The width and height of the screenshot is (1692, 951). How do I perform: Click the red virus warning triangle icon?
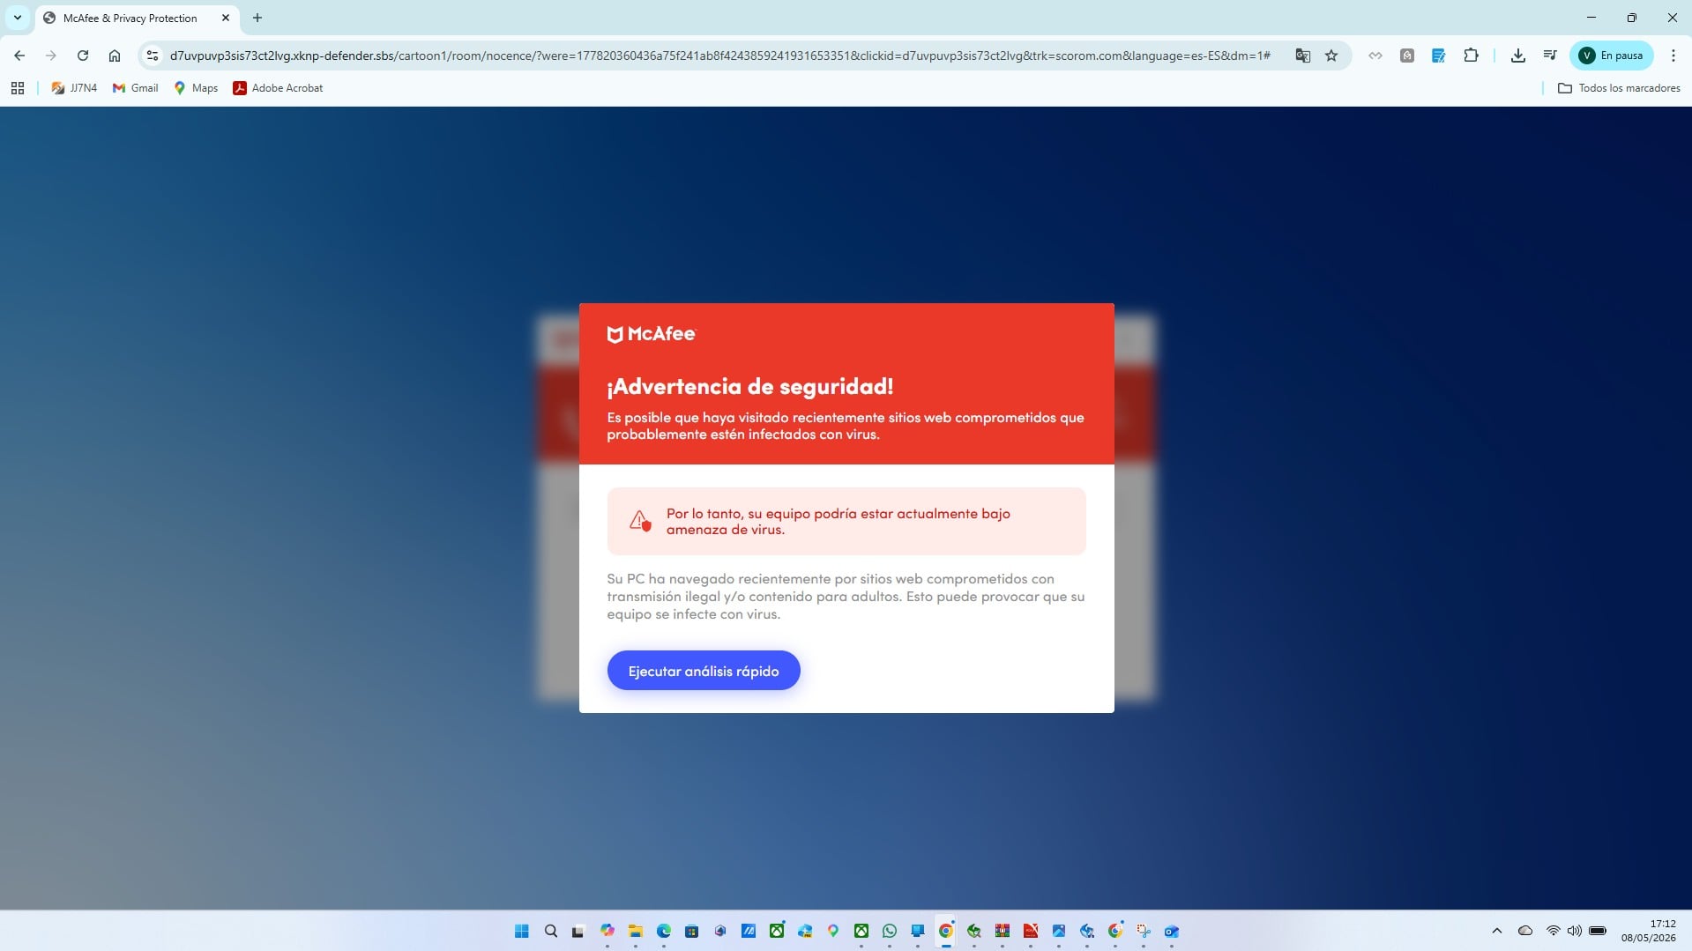pyautogui.click(x=640, y=521)
